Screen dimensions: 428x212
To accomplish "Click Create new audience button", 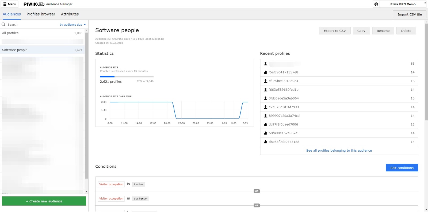I will (44, 201).
